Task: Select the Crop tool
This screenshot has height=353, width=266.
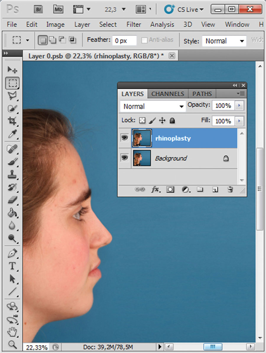Action: click(x=12, y=121)
